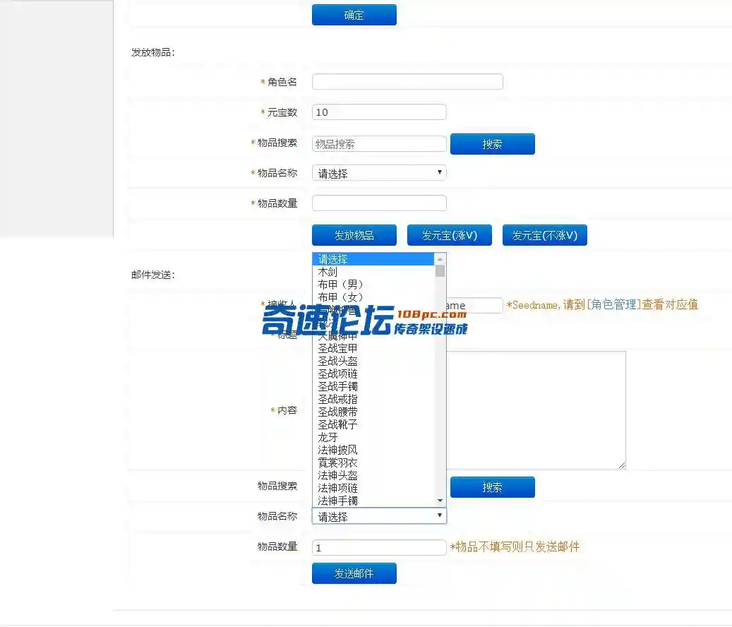
Task: Open 物品名称 dropdown in 发放物品 section
Action: point(379,173)
